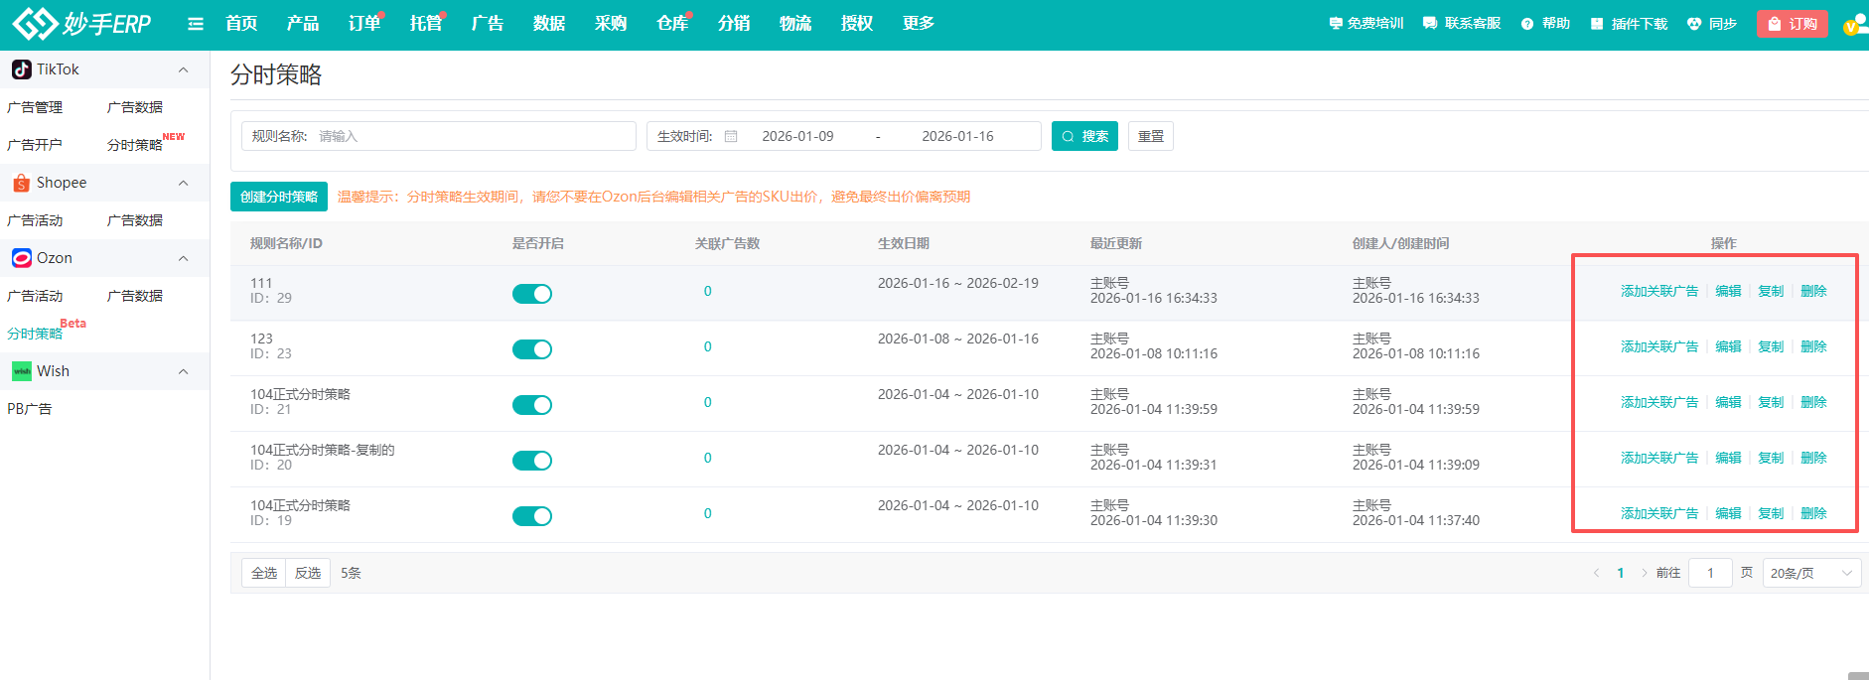Click the 妙手ERP logo icon
This screenshot has height=680, width=1869.
[35, 23]
